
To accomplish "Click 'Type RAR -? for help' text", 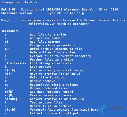I will pos(66,13).
